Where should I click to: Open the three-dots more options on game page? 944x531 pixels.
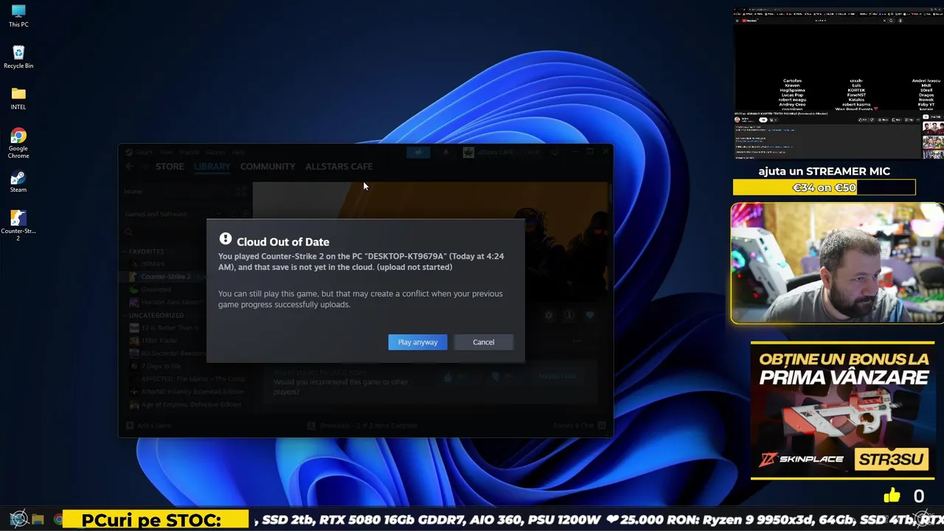coord(577,341)
